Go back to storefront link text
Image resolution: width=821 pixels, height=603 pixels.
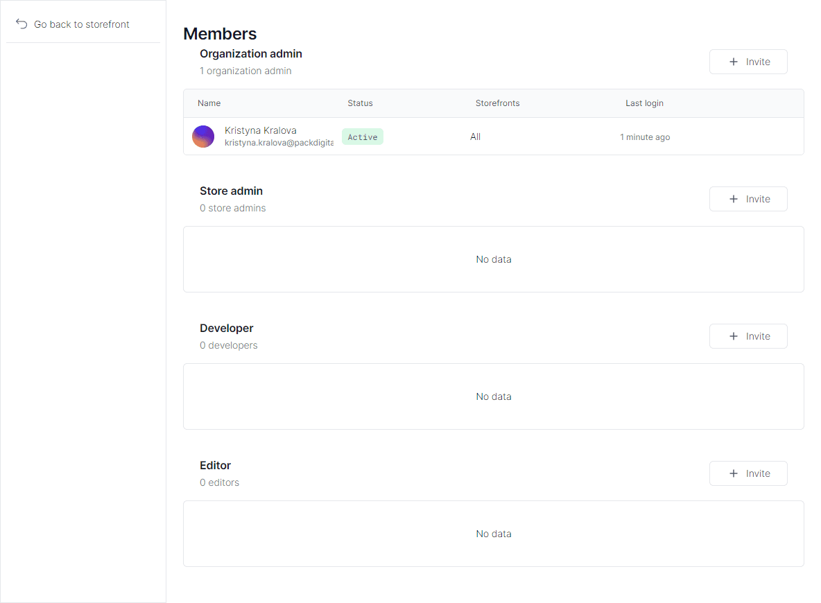tap(82, 24)
